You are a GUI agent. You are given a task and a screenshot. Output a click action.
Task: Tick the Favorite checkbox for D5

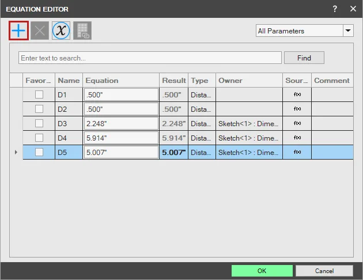[39, 152]
